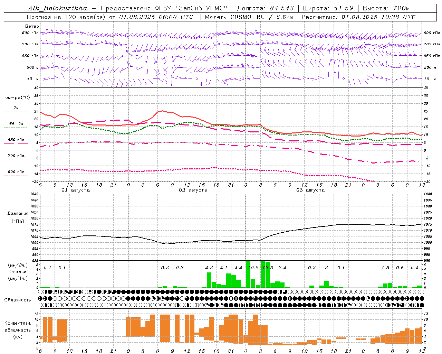Select the provider text ФГБУ "ЗапСиб УГМС"

pyautogui.click(x=191, y=8)
